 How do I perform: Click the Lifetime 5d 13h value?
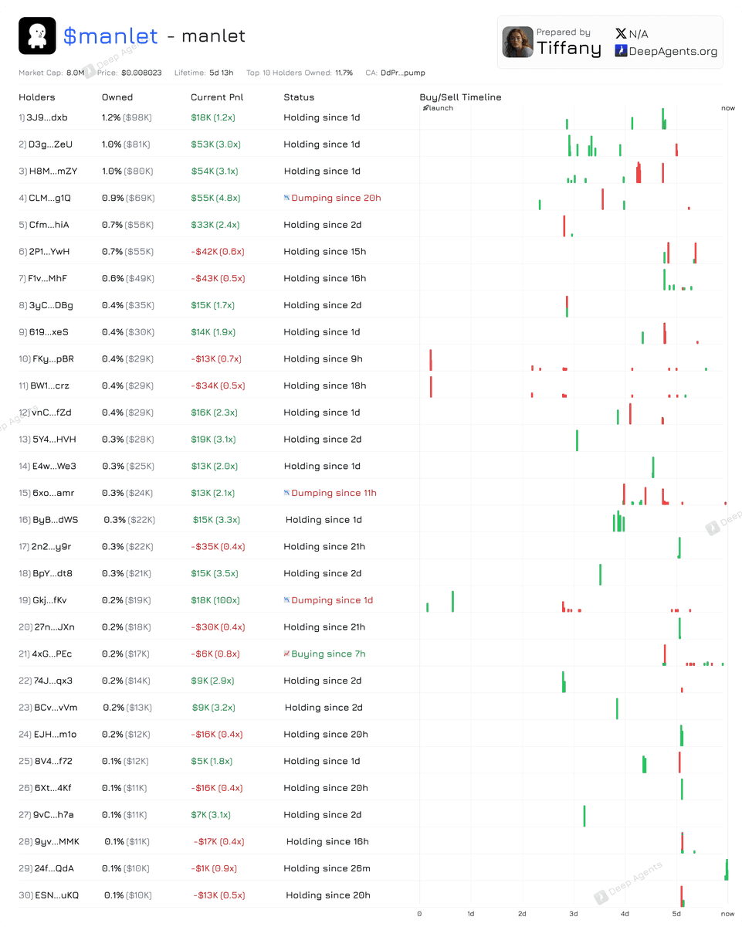[221, 73]
